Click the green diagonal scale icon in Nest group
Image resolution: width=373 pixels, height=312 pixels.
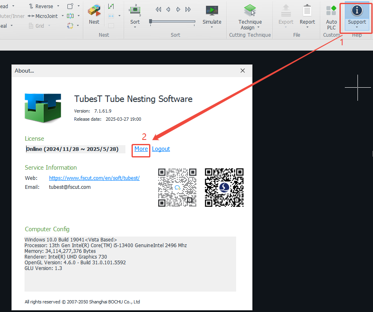(x=111, y=7)
